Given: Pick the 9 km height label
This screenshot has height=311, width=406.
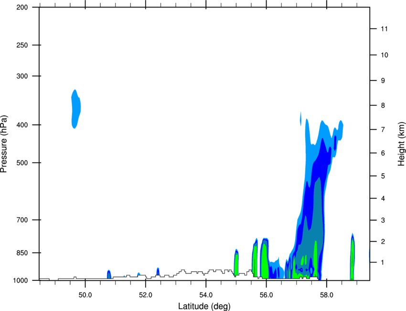Looking at the screenshot, I should (383, 81).
